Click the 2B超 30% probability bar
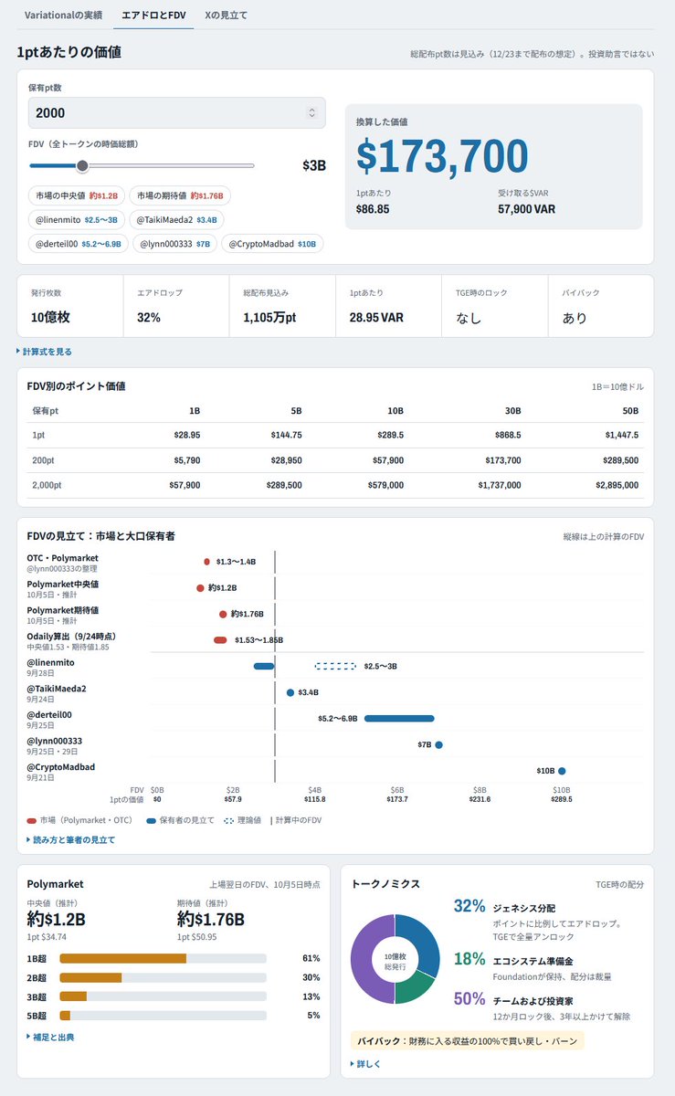 tap(163, 977)
